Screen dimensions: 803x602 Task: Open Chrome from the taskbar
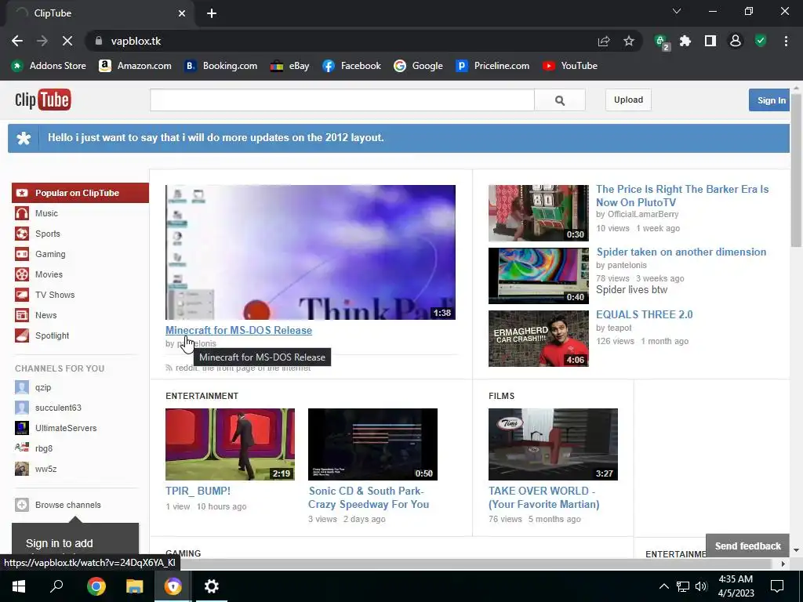(x=96, y=586)
